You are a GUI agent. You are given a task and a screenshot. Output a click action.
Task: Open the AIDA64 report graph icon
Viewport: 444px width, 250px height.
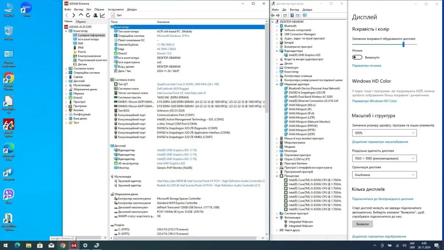click(102, 15)
